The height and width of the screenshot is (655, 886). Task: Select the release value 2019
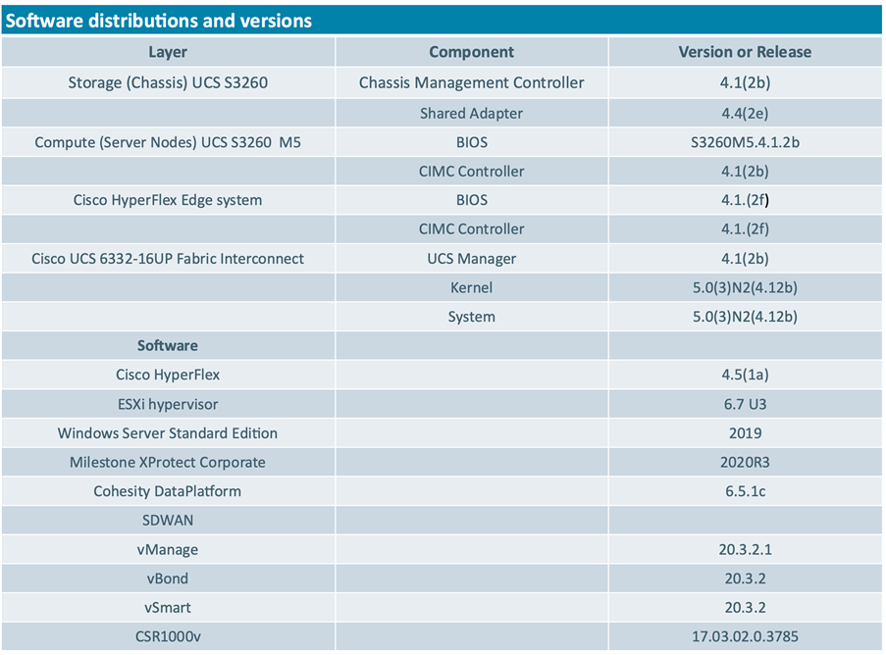point(745,433)
